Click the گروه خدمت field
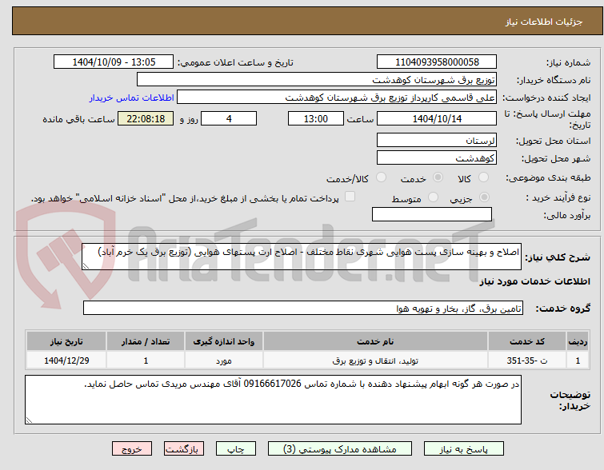Viewport: 604px width, 470px height. 303,308
